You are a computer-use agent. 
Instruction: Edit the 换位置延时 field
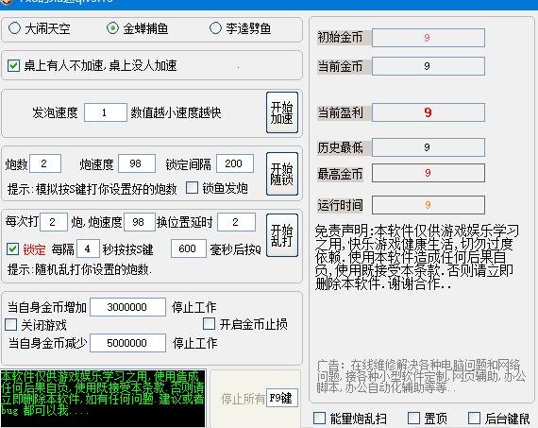point(236,222)
